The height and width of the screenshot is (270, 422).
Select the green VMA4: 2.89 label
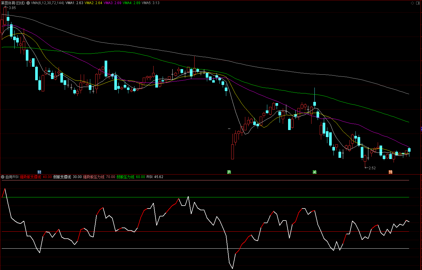132,3
